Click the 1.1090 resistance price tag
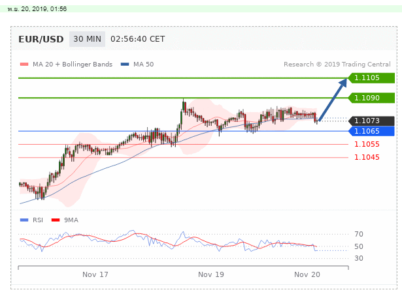This screenshot has height=292, width=402. pyautogui.click(x=371, y=98)
